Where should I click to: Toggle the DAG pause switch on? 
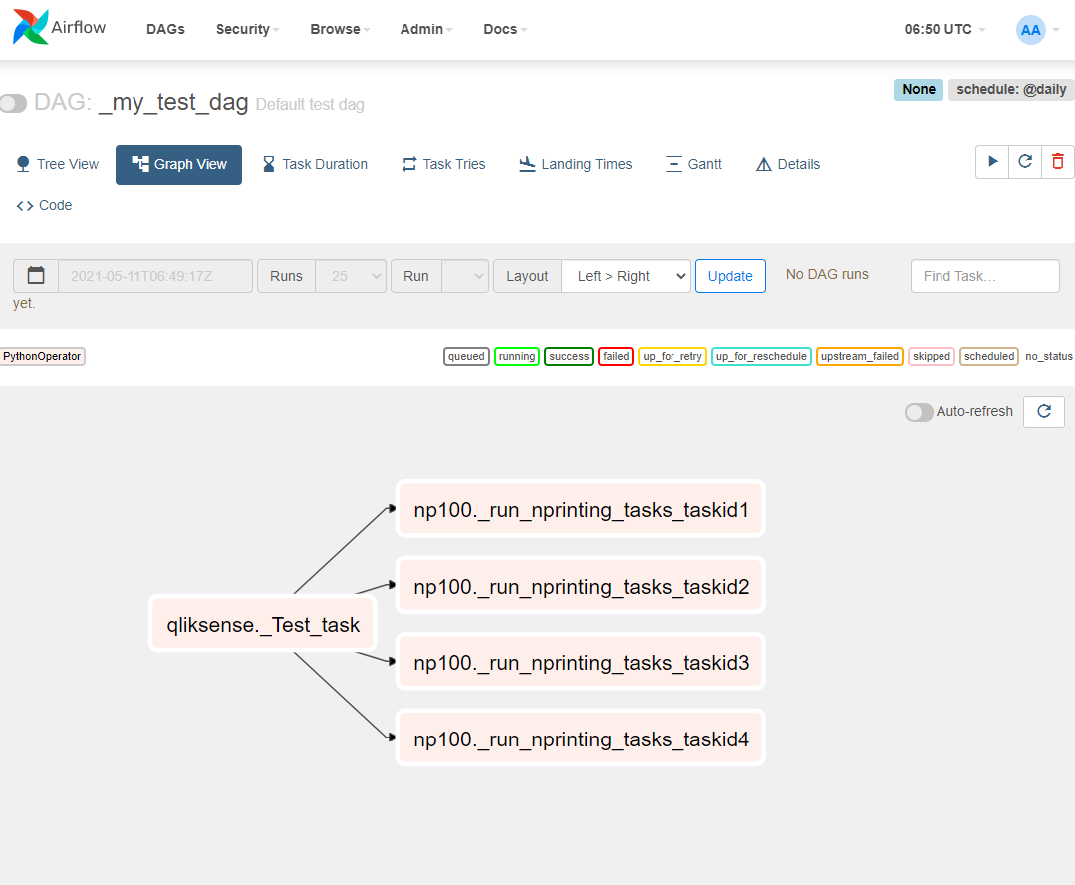point(14,103)
